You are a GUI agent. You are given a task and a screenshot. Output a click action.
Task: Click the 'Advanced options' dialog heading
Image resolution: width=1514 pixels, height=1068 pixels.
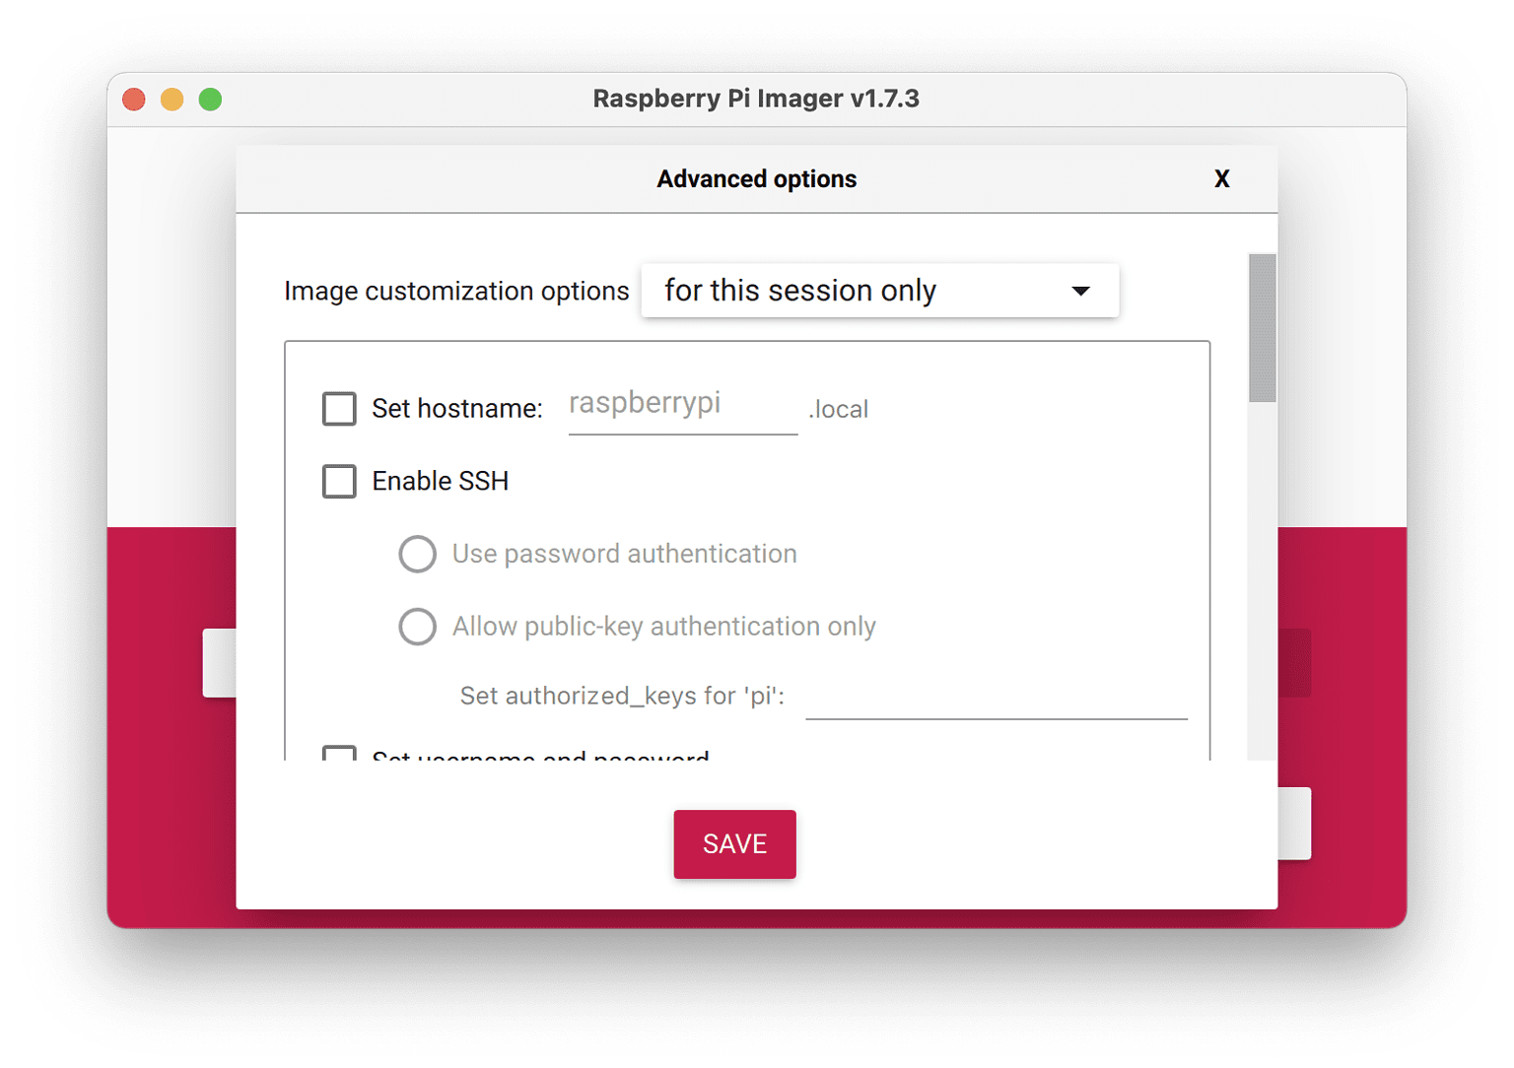[x=756, y=179]
